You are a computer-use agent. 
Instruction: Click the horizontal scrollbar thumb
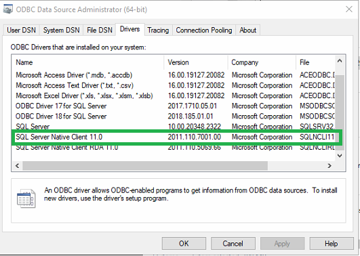(145, 166)
